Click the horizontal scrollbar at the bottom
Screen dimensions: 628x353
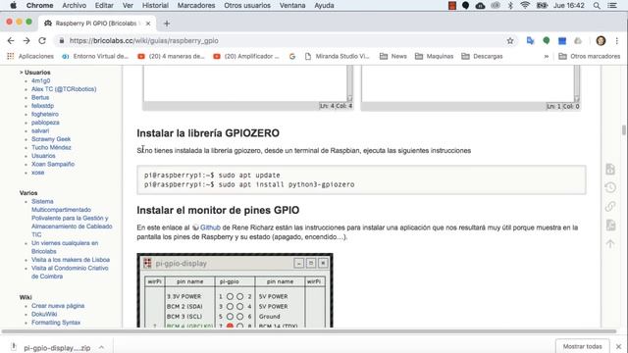point(308,331)
